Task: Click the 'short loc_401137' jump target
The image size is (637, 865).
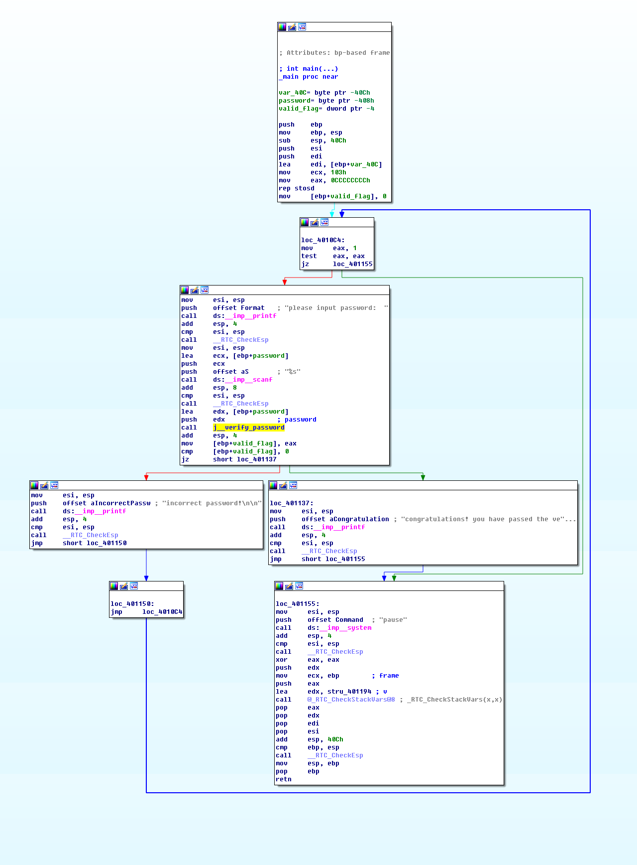Action: click(245, 459)
